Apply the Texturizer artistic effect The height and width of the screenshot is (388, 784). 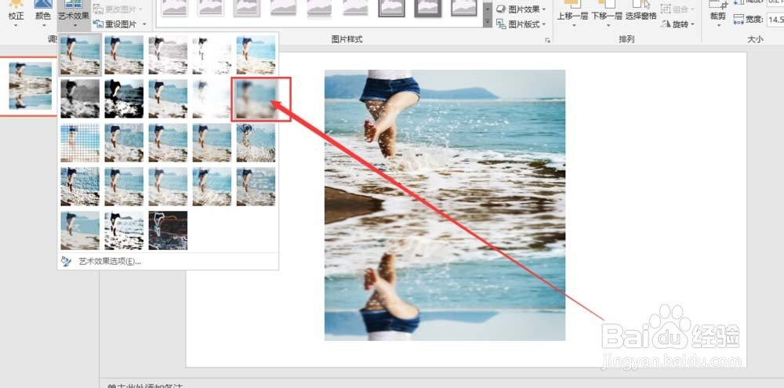124,187
